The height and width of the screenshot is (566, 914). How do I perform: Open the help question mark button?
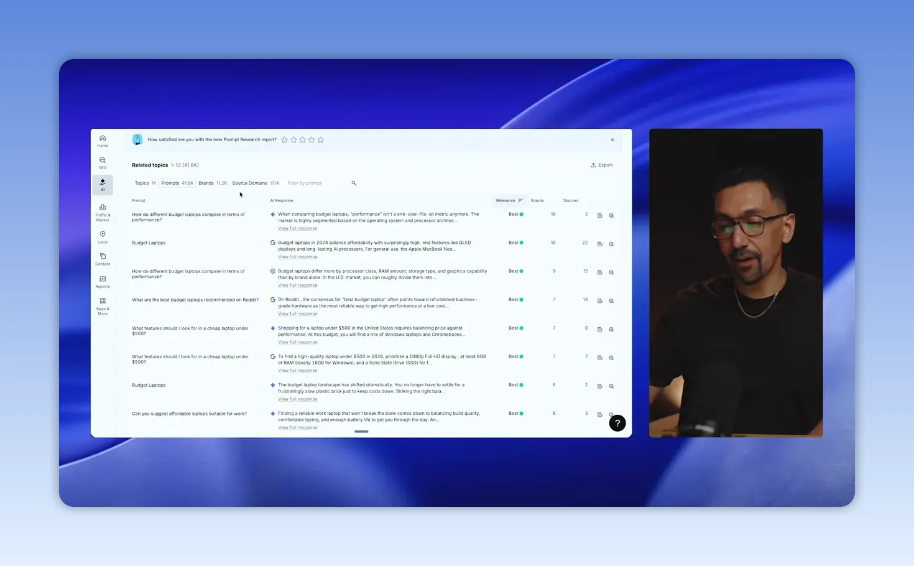pos(617,423)
